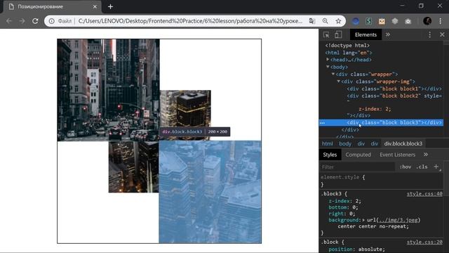Image resolution: width=449 pixels, height=253 pixels.
Task: Open the green S extension icon
Action: [x=368, y=21]
